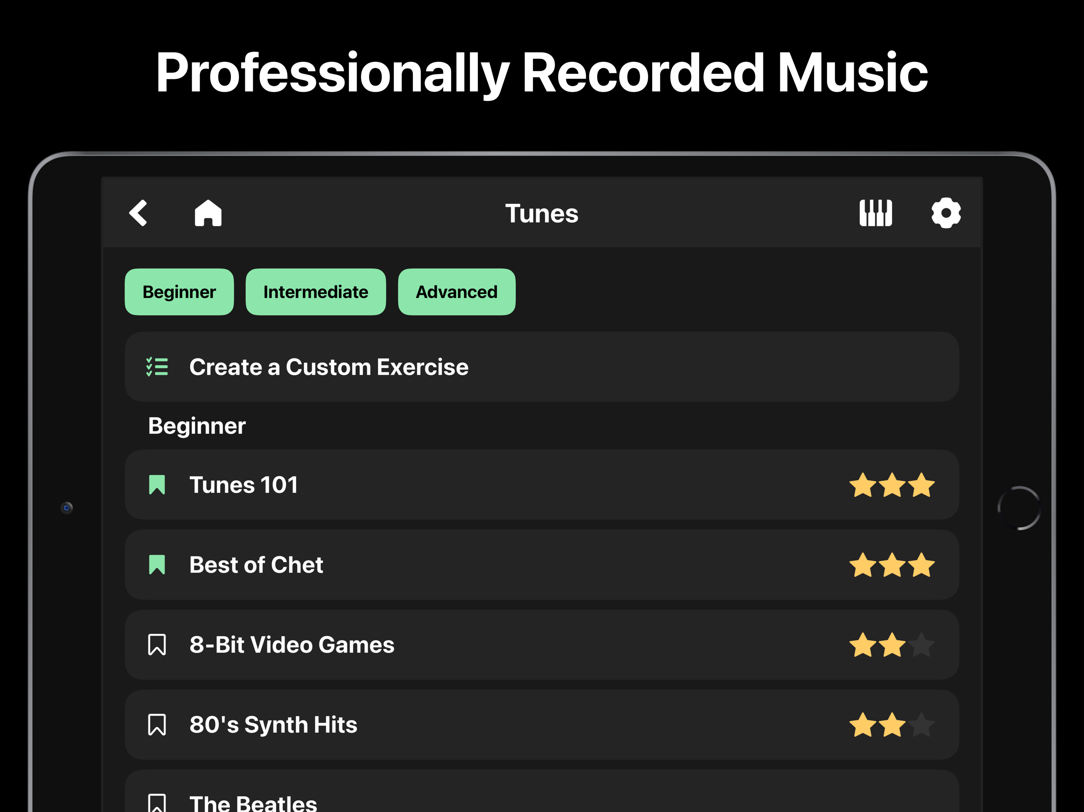This screenshot has width=1084, height=812.
Task: Click the star rating for 80's Synth Hits
Action: [x=892, y=725]
